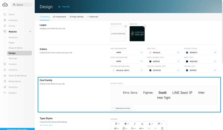This screenshot has height=130, width=223.
Task: Open header text case dropdown
Action: 141,128
